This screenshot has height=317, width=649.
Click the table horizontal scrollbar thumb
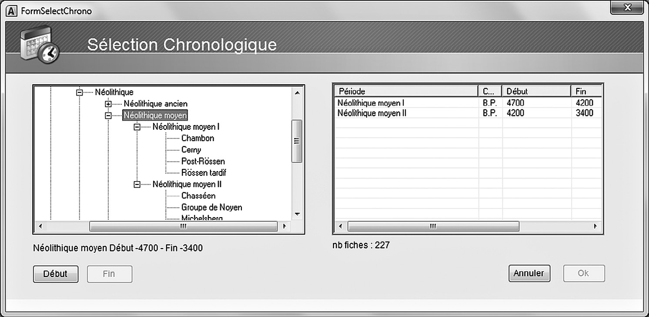coord(433,226)
